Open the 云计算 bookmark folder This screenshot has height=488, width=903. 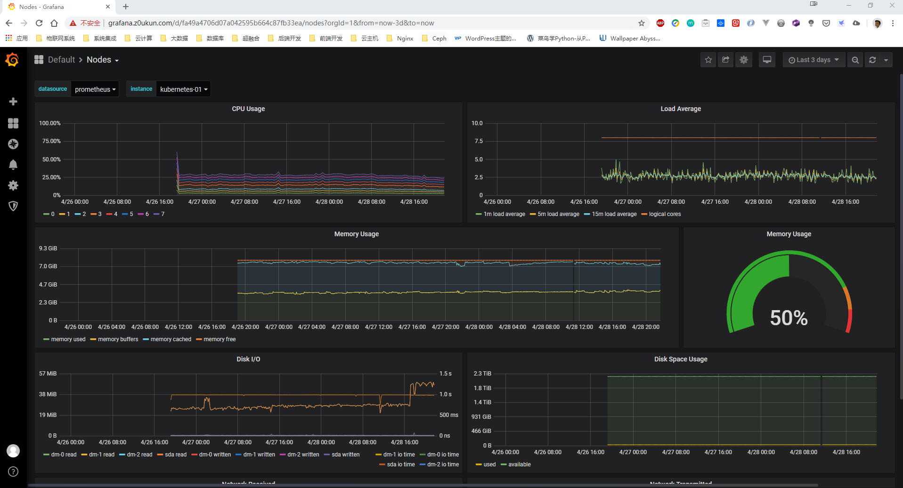(138, 39)
